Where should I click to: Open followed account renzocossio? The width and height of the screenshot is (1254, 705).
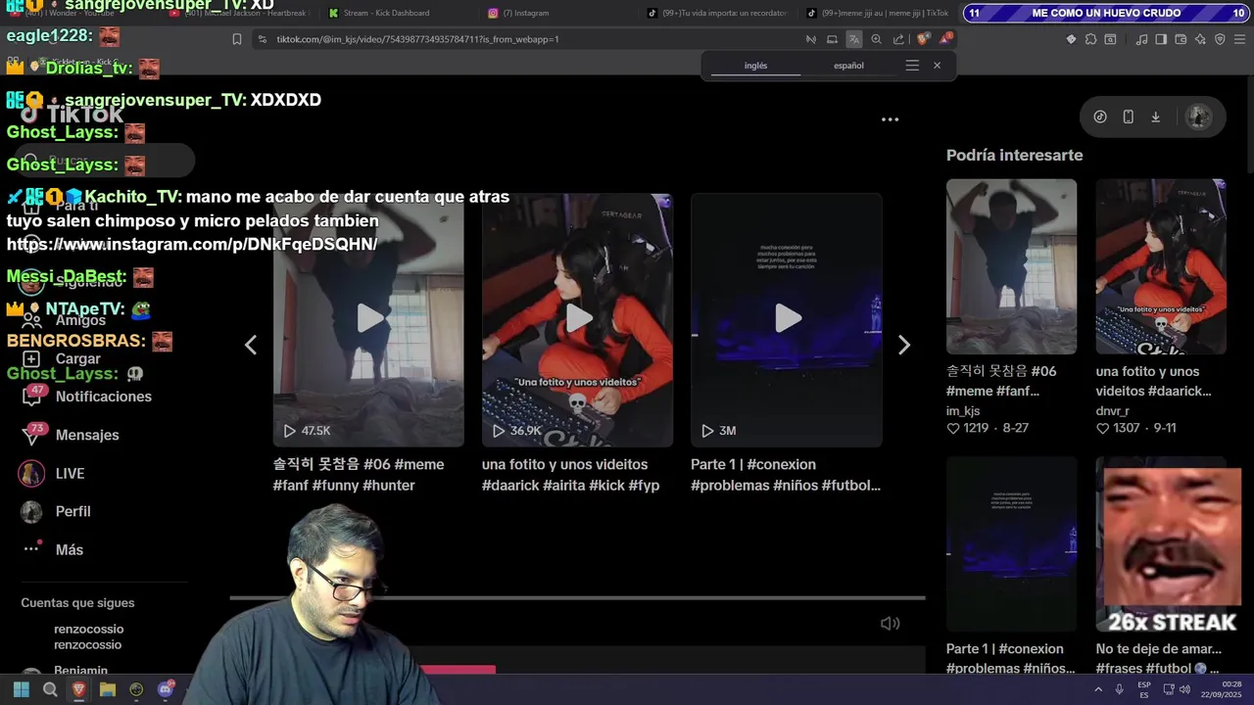88,636
